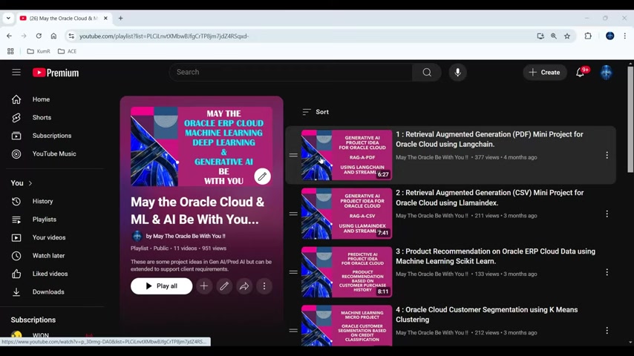Go back in browser history
634x356 pixels.
[10, 36]
